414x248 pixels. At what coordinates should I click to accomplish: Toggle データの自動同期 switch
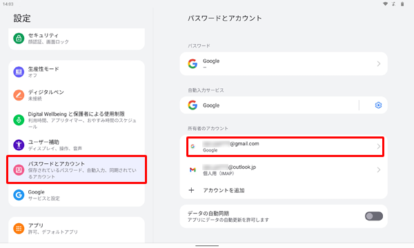click(373, 216)
